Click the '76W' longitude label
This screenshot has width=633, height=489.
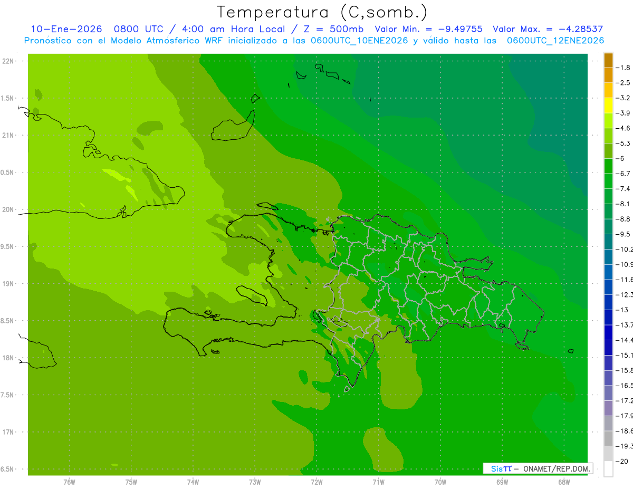[69, 482]
